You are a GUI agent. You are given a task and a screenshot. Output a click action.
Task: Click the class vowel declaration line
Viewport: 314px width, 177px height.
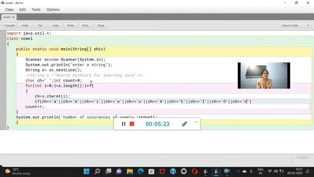20,38
